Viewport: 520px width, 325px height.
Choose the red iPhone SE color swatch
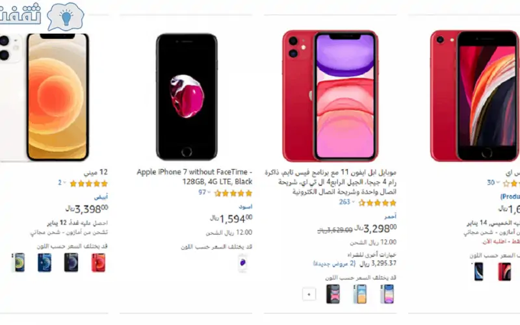(x=504, y=272)
